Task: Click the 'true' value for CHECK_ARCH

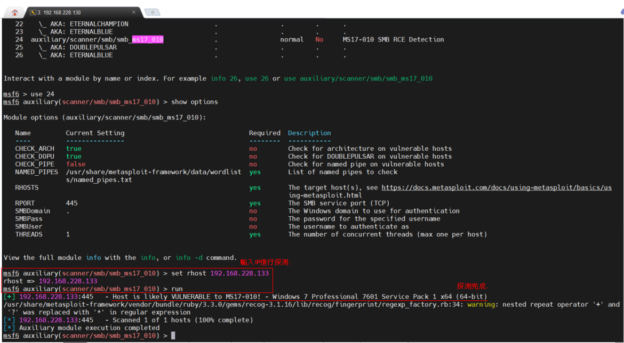Action: coord(74,149)
